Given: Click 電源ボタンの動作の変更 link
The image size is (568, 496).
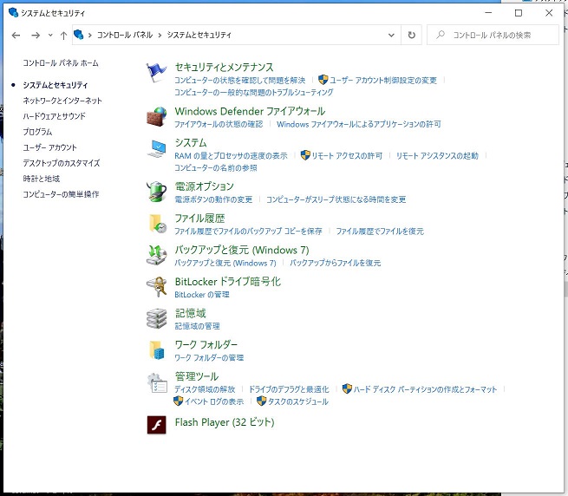Looking at the screenshot, I should (213, 199).
